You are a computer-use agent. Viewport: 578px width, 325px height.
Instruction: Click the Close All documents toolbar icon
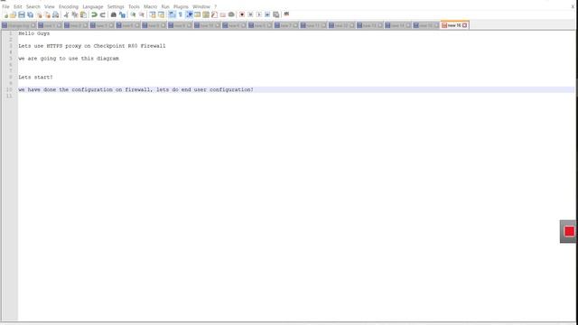click(47, 14)
